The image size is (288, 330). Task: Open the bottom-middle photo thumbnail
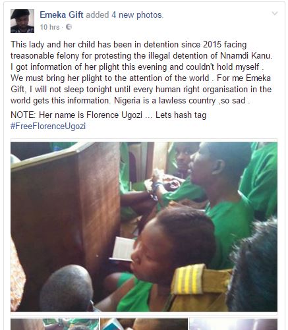(144, 324)
